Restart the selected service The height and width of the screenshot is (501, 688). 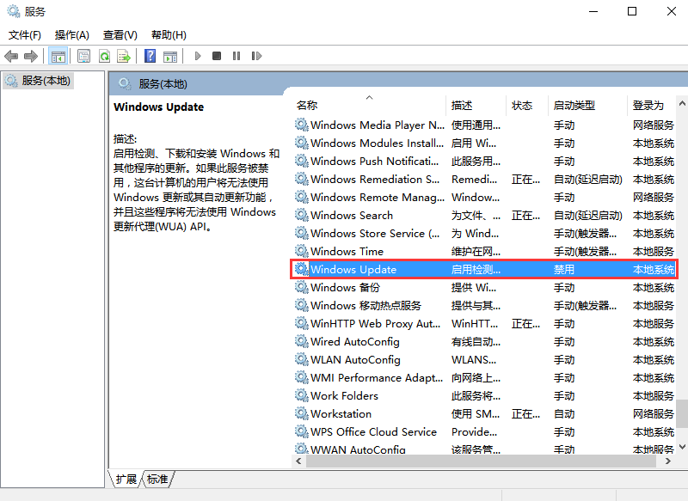click(257, 56)
